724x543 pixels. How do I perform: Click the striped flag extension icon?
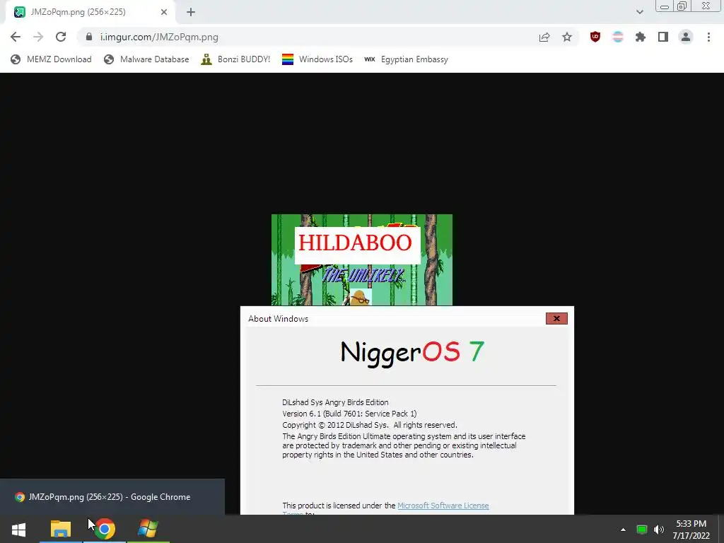618,37
